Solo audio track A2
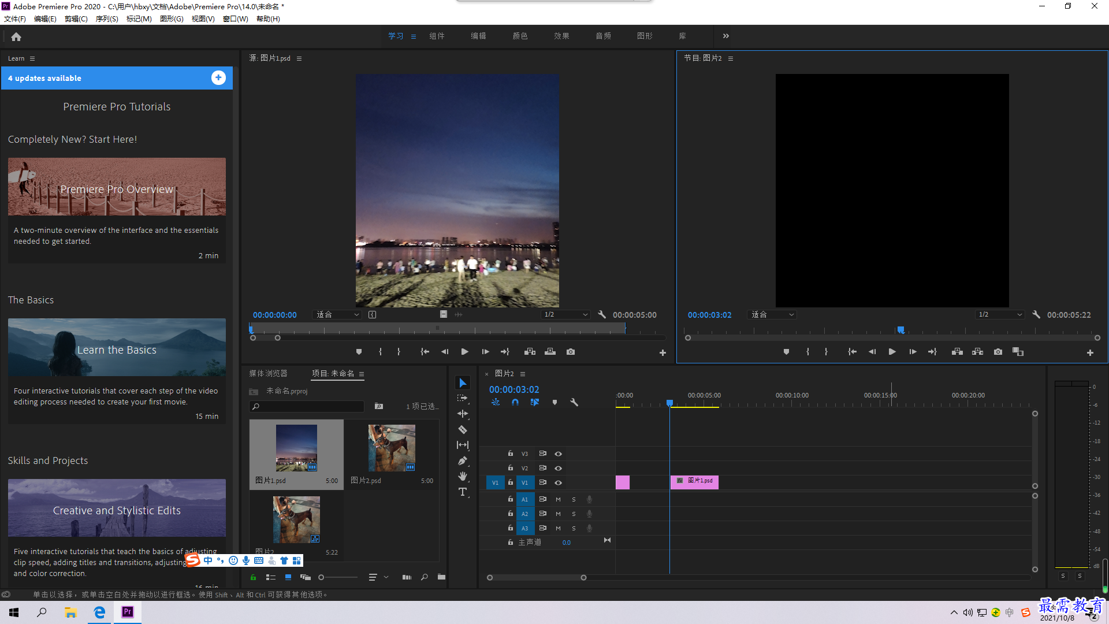 pyautogui.click(x=574, y=514)
